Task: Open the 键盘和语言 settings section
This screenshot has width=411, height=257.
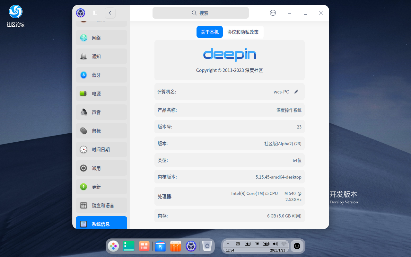Action: pyautogui.click(x=101, y=205)
